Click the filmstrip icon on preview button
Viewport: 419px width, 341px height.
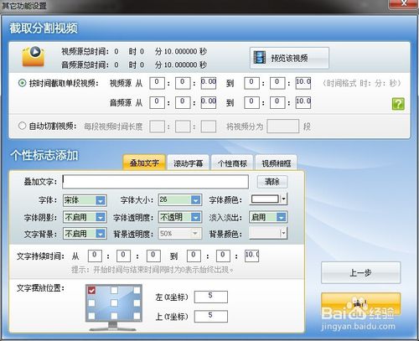(259, 57)
